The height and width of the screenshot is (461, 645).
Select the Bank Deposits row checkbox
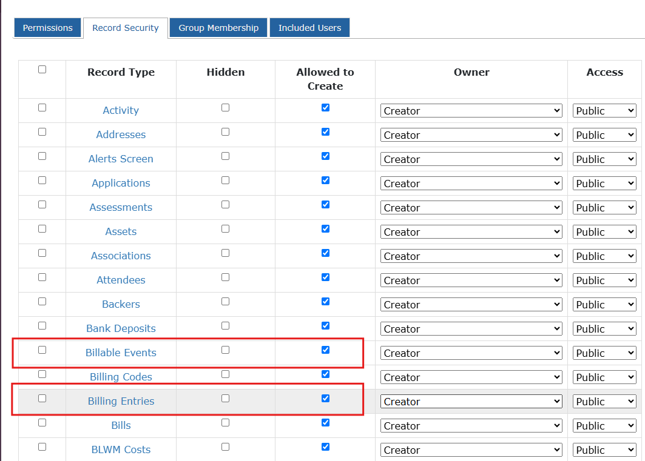point(42,325)
